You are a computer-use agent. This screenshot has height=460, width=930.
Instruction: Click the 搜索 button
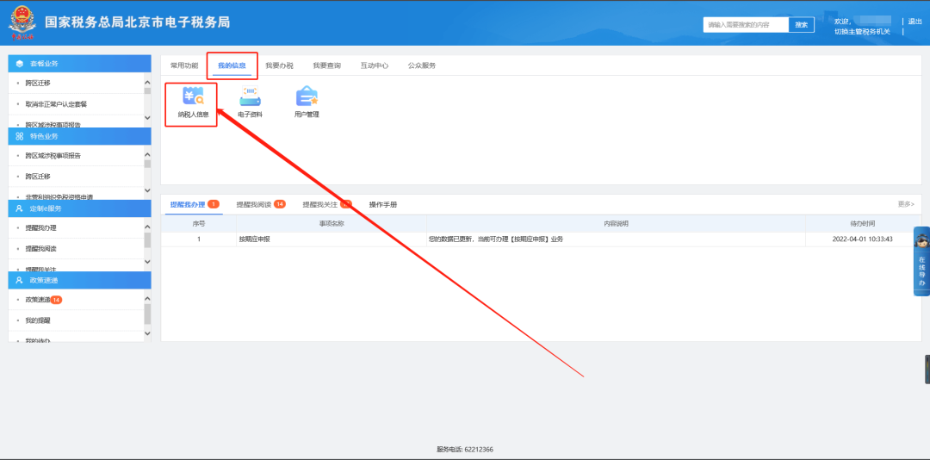[802, 24]
